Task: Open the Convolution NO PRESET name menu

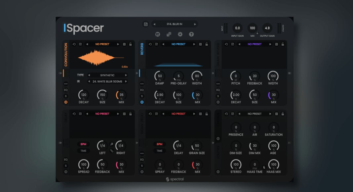Action: 102,44
